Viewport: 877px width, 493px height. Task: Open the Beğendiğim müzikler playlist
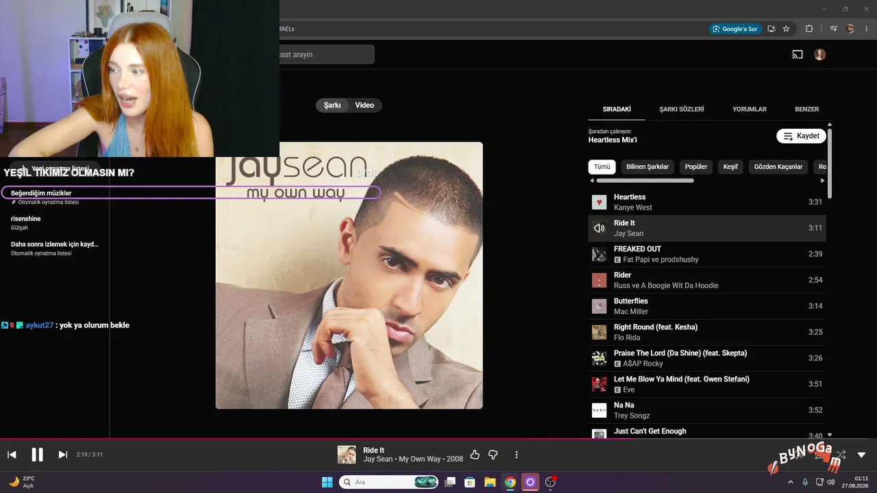pos(55,197)
